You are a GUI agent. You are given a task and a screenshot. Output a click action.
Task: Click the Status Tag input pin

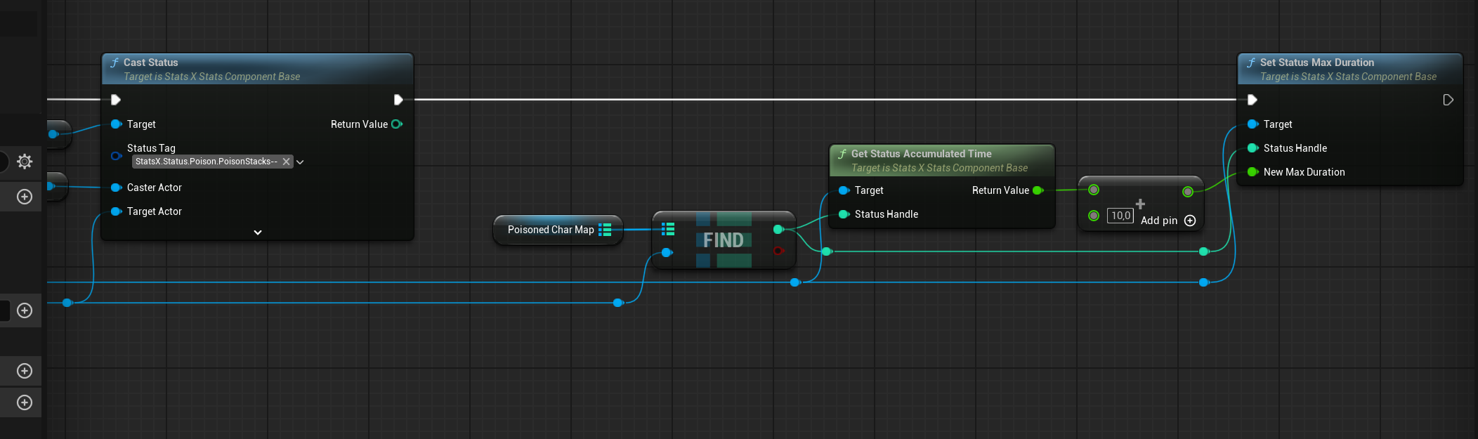click(116, 155)
